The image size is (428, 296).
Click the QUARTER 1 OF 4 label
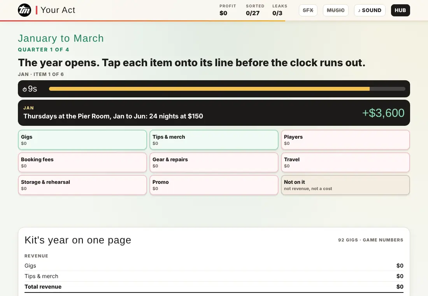pyautogui.click(x=44, y=50)
